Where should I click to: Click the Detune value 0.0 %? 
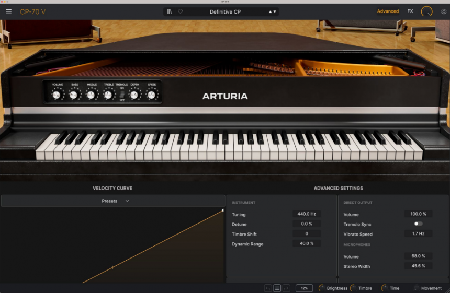307,224
